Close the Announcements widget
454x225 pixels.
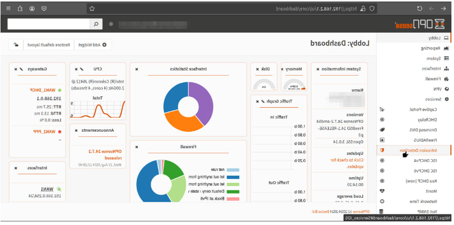point(76,130)
